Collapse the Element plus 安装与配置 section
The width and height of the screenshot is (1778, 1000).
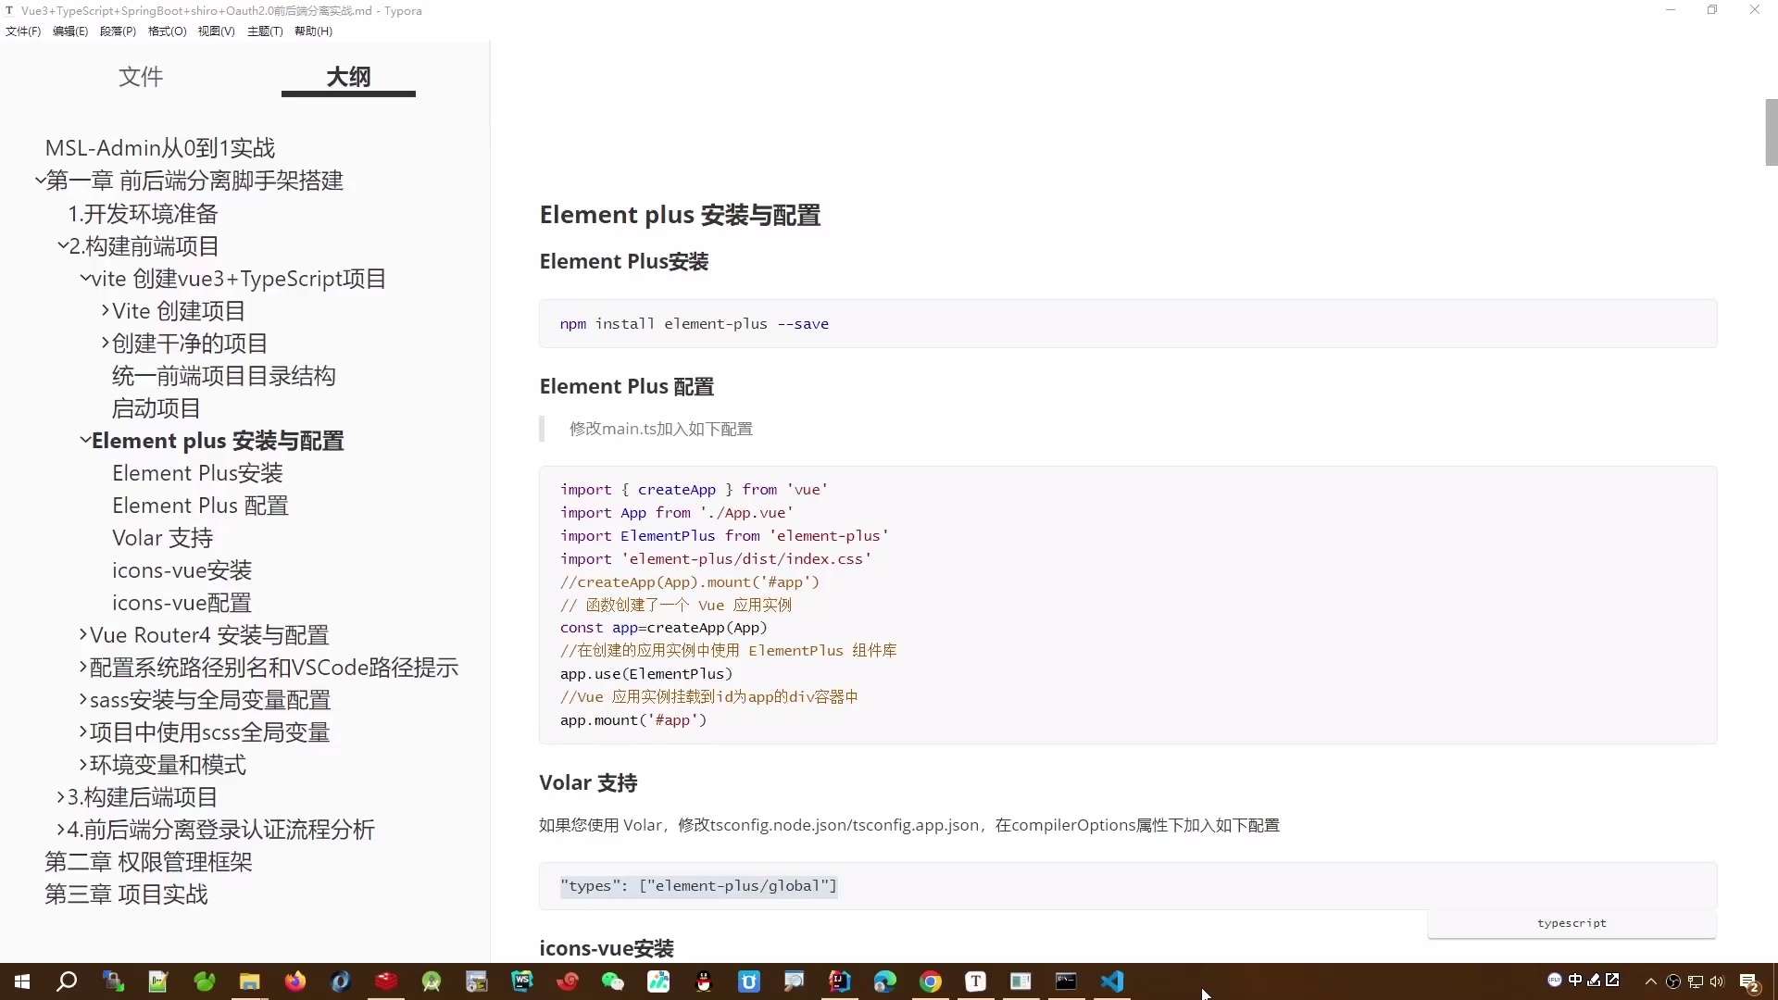point(84,441)
